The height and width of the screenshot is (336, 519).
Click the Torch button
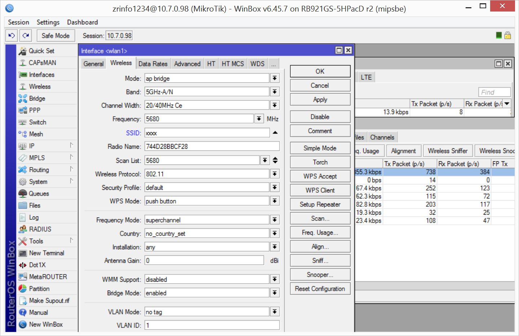pos(320,162)
